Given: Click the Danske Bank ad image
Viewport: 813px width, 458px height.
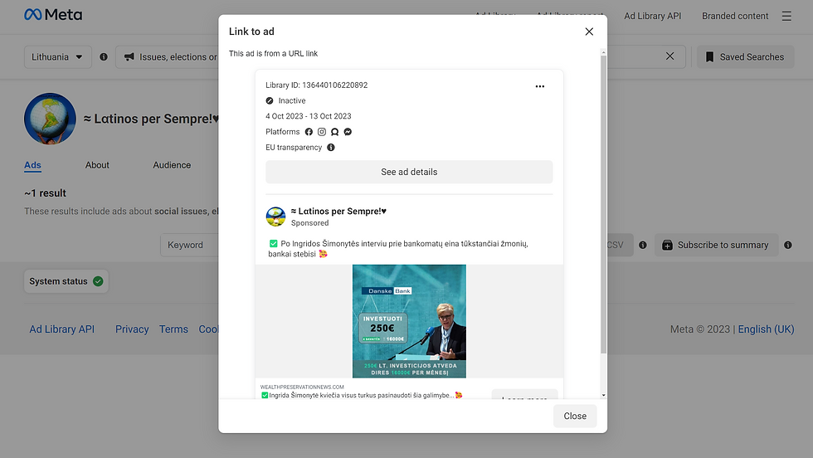Looking at the screenshot, I should tap(409, 321).
